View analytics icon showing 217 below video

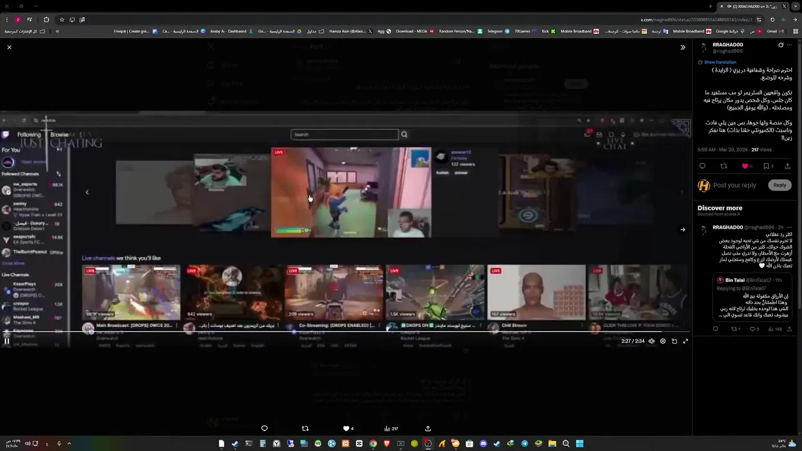(x=391, y=428)
